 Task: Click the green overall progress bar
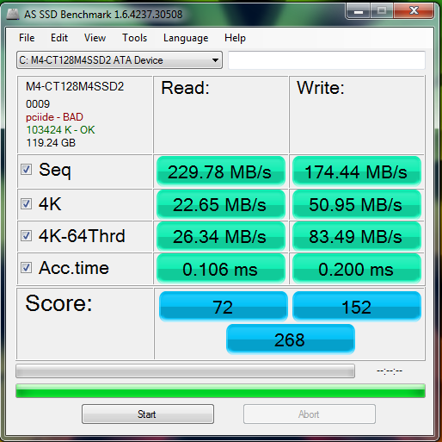[220, 391]
